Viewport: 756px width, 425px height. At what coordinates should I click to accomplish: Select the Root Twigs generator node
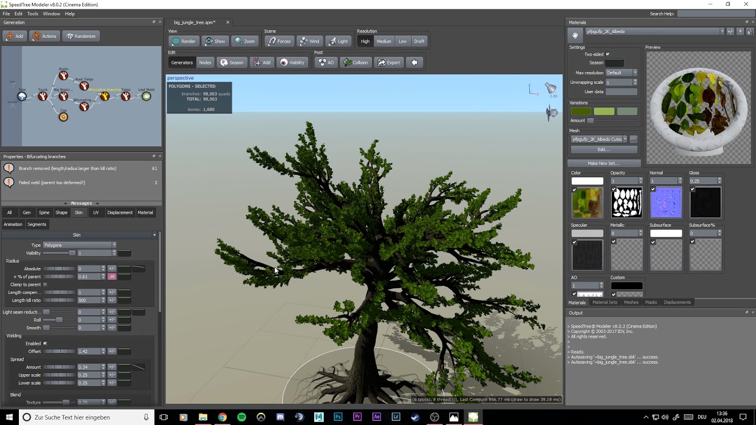click(x=84, y=86)
